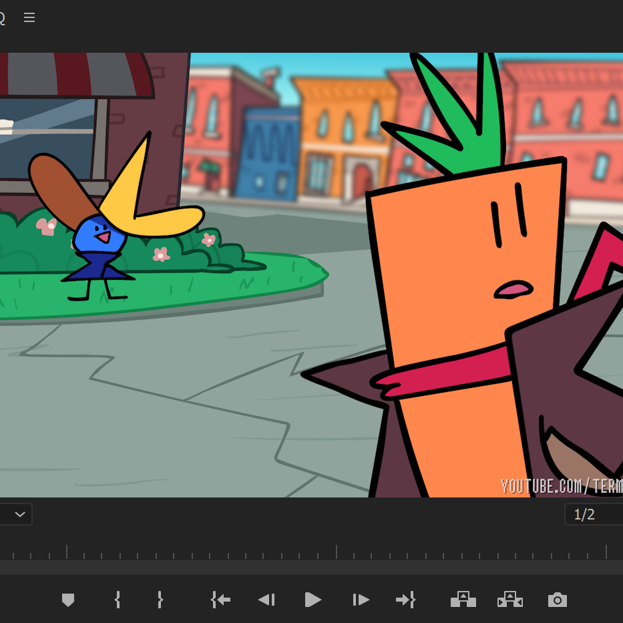Viewport: 623px width, 623px height.
Task: Step forward one frame
Action: (361, 600)
